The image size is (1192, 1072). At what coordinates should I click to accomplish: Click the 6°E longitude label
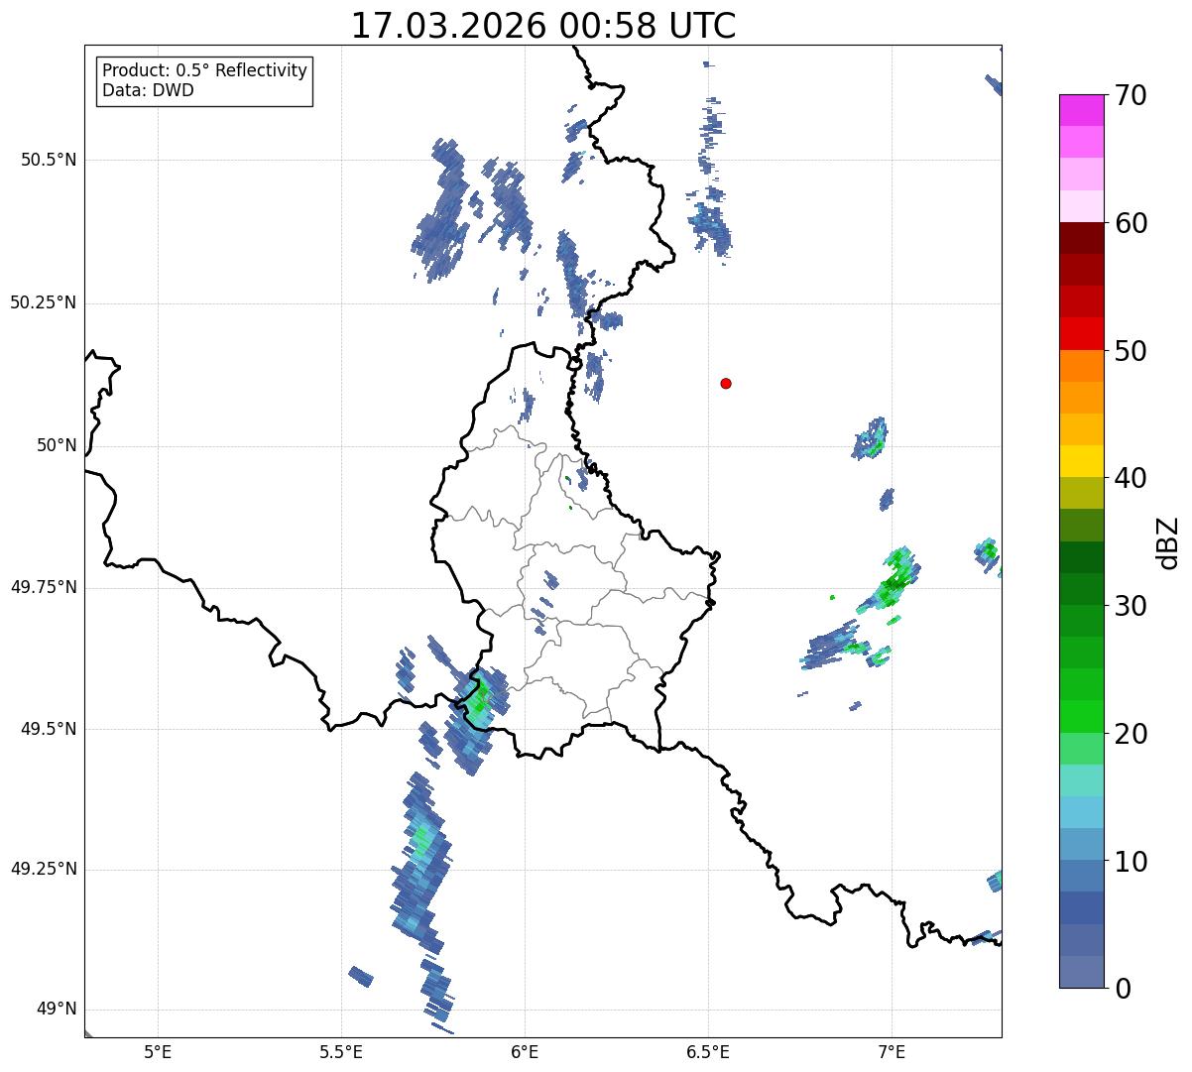[x=525, y=1052]
